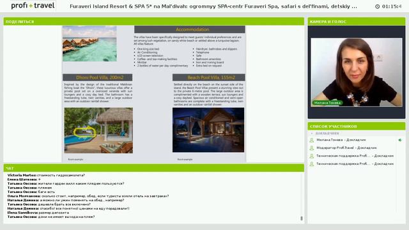Click Наталья Демина's message about ужин
Viewport: 409px width, 230px height.
(x=66, y=200)
